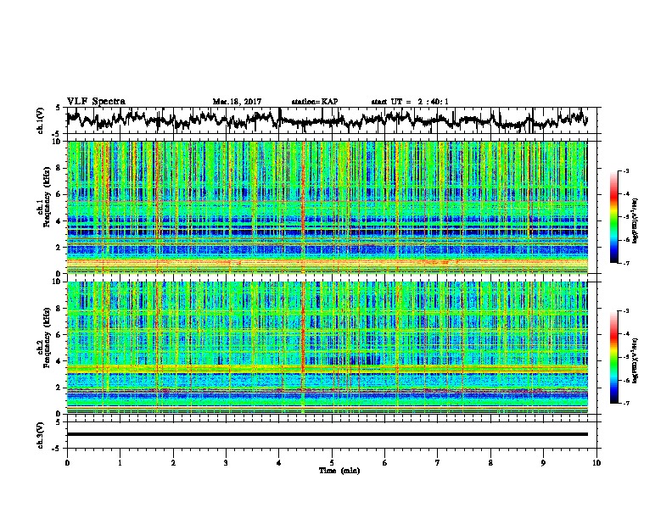Click the "station=KAP" header label

pos(315,102)
